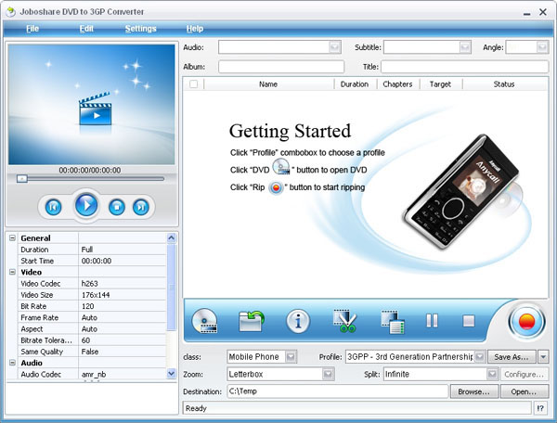The height and width of the screenshot is (423, 557).
Task: Open the Split Infinite dropdown
Action: pos(492,374)
